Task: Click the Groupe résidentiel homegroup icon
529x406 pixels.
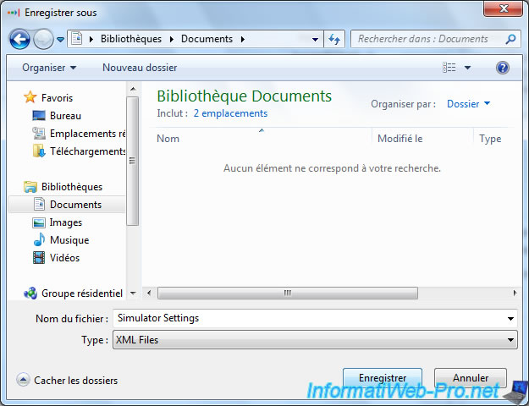Action: point(30,294)
